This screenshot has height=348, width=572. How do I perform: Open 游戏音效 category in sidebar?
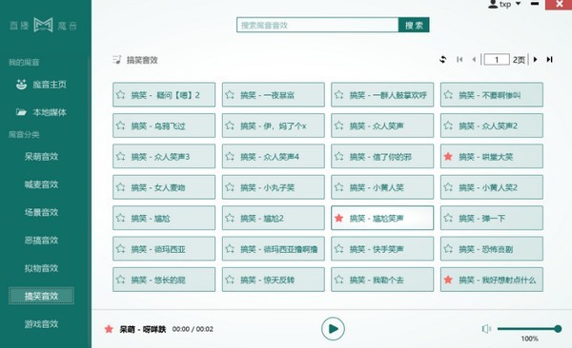(41, 324)
